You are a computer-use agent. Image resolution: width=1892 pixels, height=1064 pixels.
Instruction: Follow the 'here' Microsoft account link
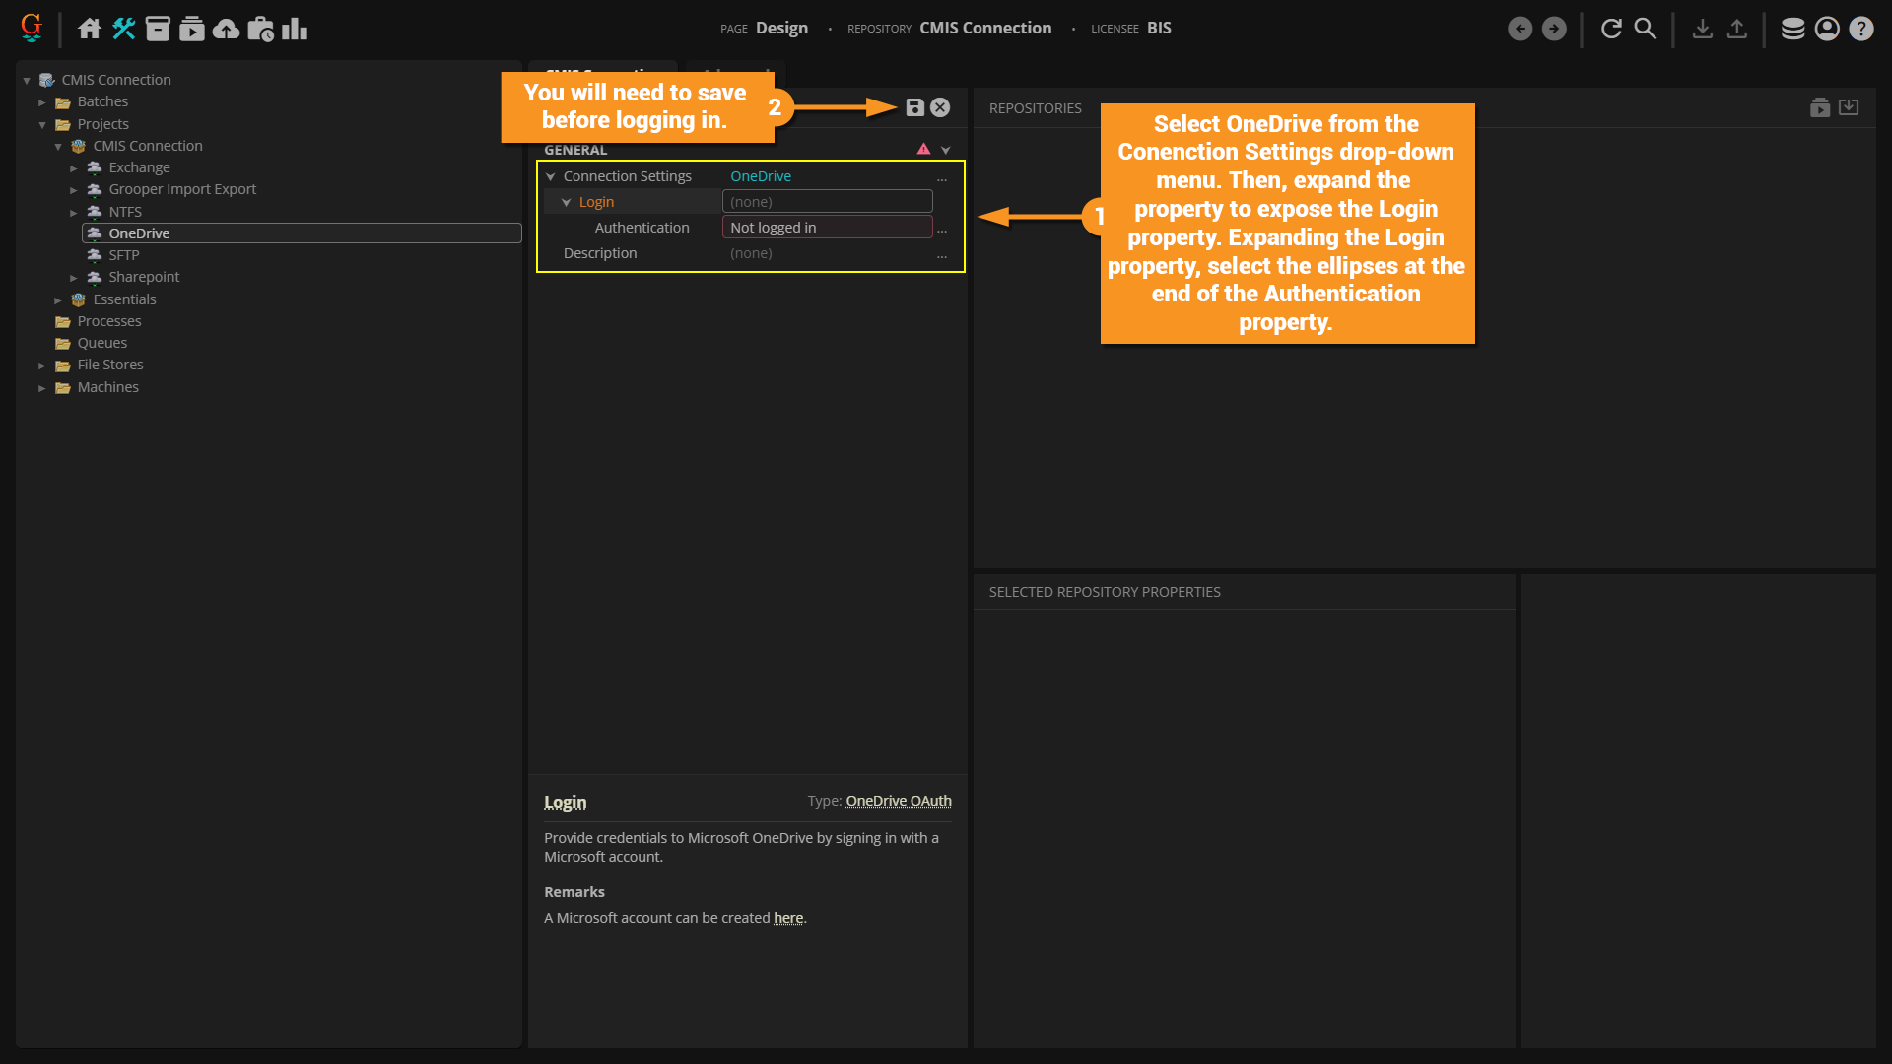(787, 918)
